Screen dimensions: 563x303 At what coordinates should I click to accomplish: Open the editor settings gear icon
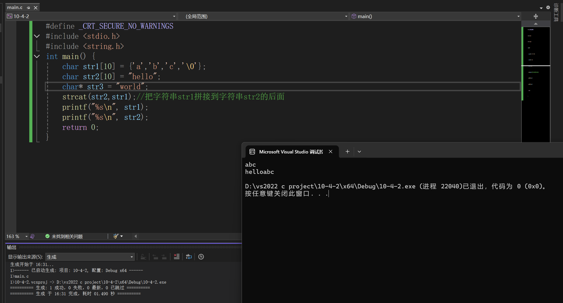[x=548, y=8]
